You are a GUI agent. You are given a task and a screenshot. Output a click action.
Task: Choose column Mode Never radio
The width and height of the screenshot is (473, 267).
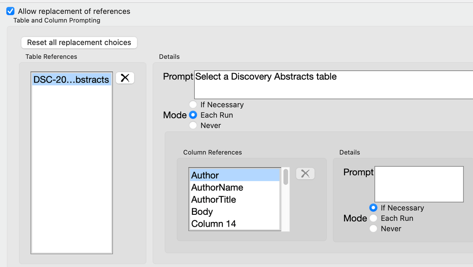coord(373,229)
